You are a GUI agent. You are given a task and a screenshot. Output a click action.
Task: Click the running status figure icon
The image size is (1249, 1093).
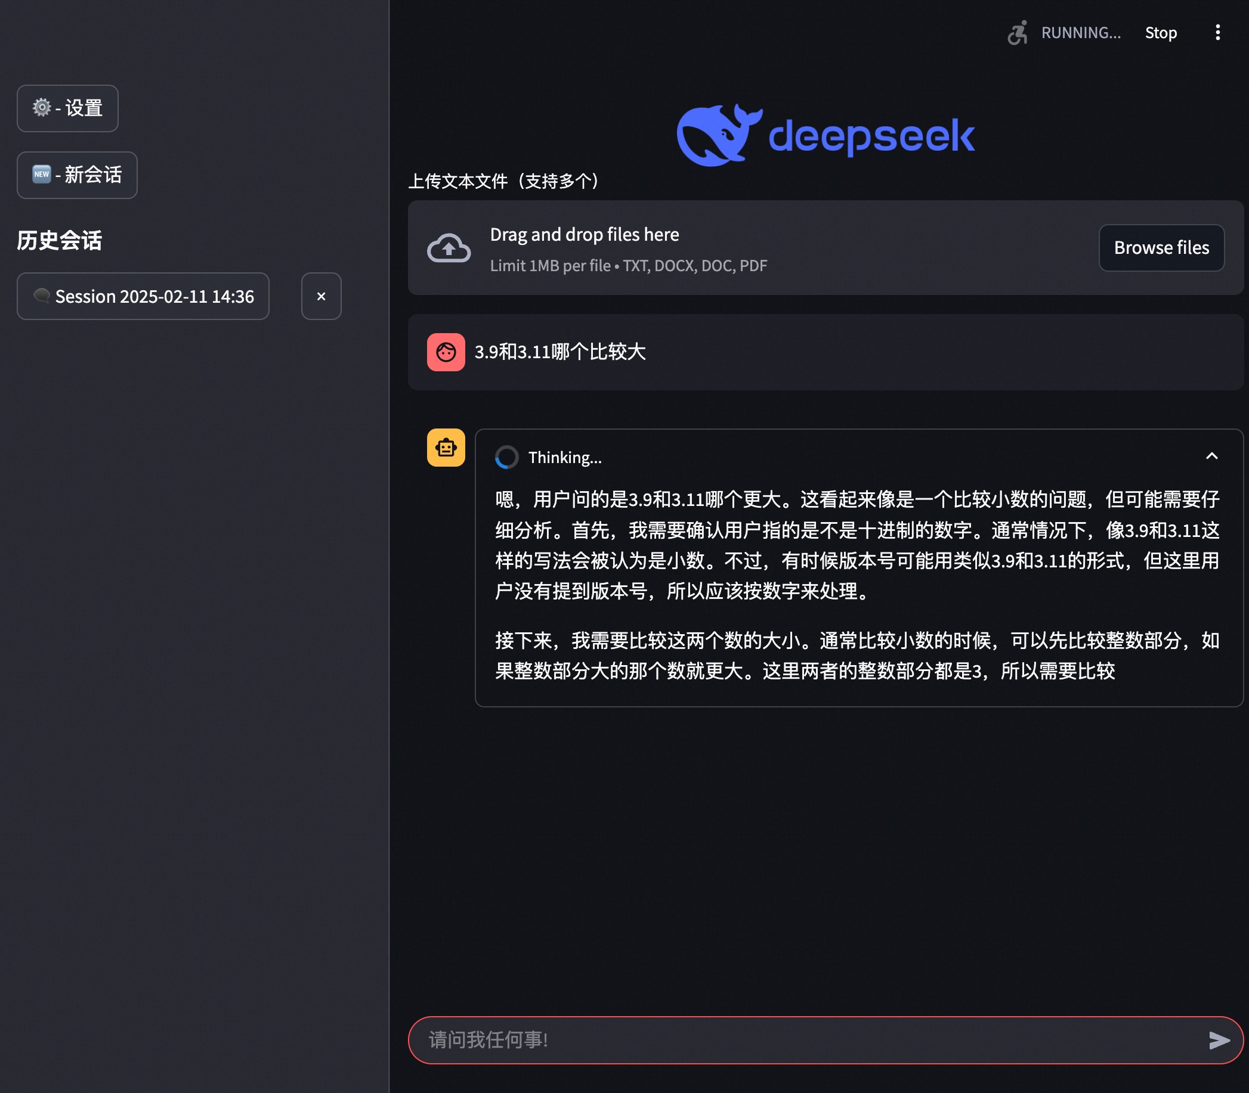[x=1018, y=33]
